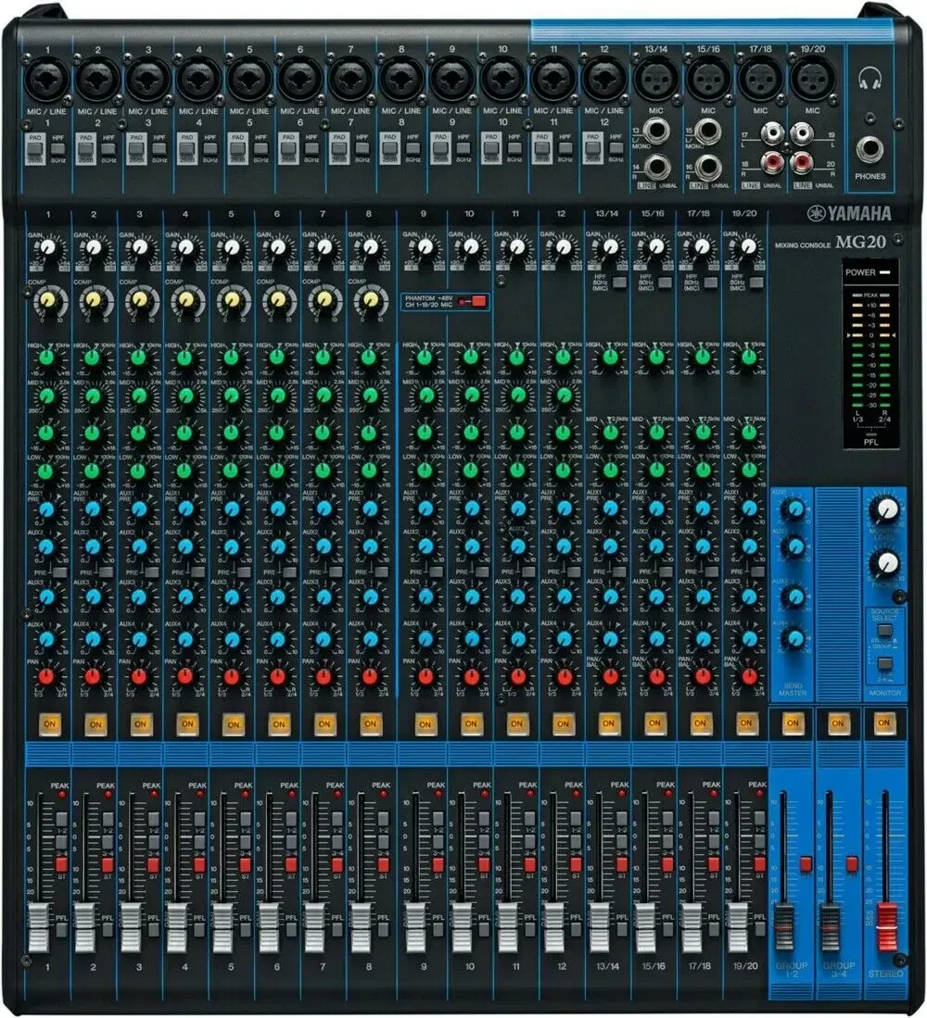Click the Yamaha logo
This screenshot has height=1018, width=927.
850,210
